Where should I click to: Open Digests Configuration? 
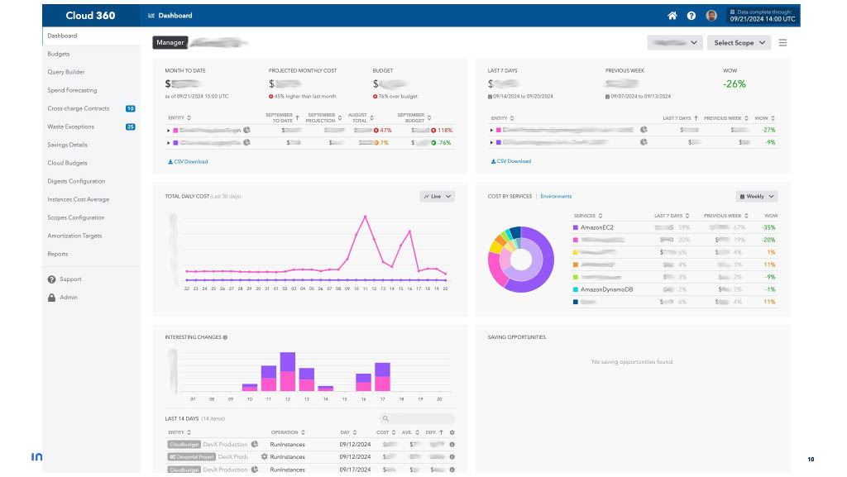[76, 181]
